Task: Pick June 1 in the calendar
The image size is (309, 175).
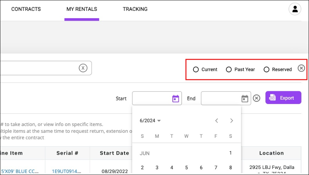Action: pos(231,153)
